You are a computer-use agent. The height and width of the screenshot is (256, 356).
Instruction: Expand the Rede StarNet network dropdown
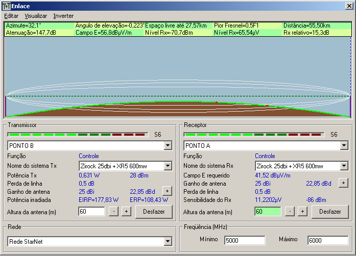click(x=168, y=241)
